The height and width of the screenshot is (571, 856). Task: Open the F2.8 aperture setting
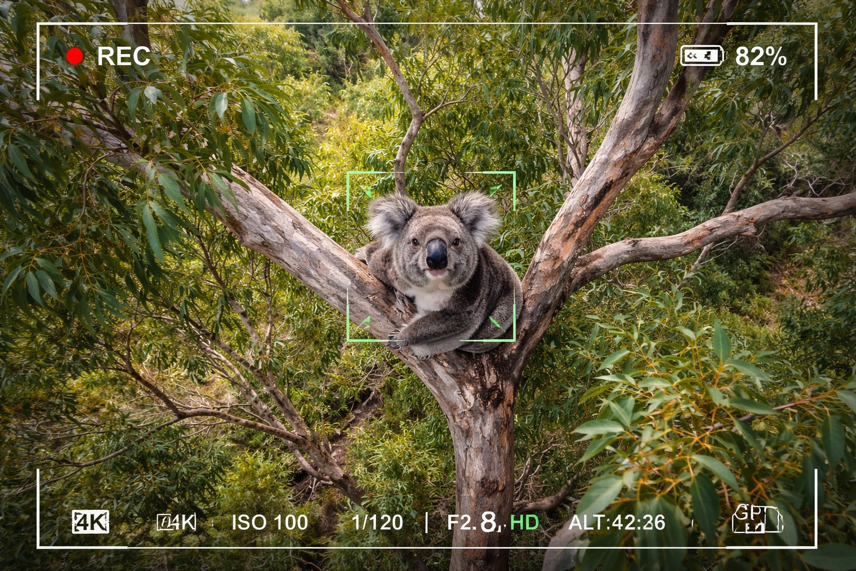473,522
